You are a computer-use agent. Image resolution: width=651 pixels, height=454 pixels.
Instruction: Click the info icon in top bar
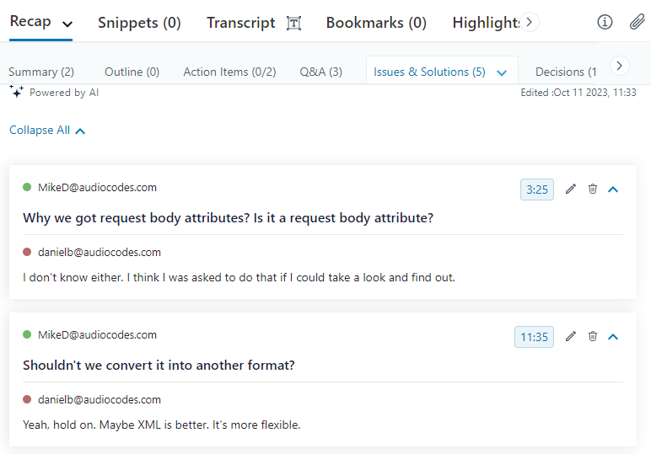[605, 22]
